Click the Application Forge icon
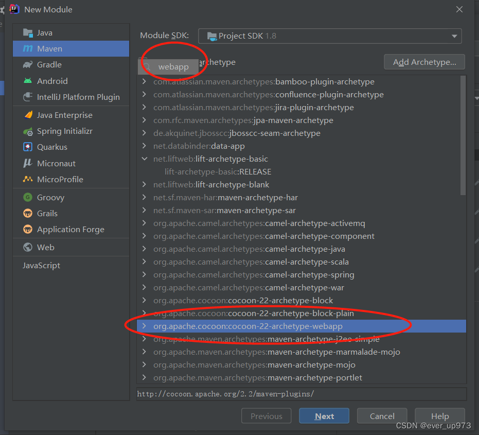Viewport: 479px width, 435px height. tap(28, 229)
